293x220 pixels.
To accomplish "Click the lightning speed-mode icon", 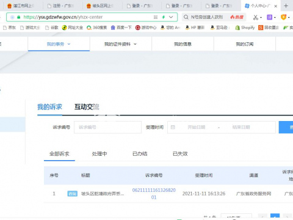I will pos(164,17).
